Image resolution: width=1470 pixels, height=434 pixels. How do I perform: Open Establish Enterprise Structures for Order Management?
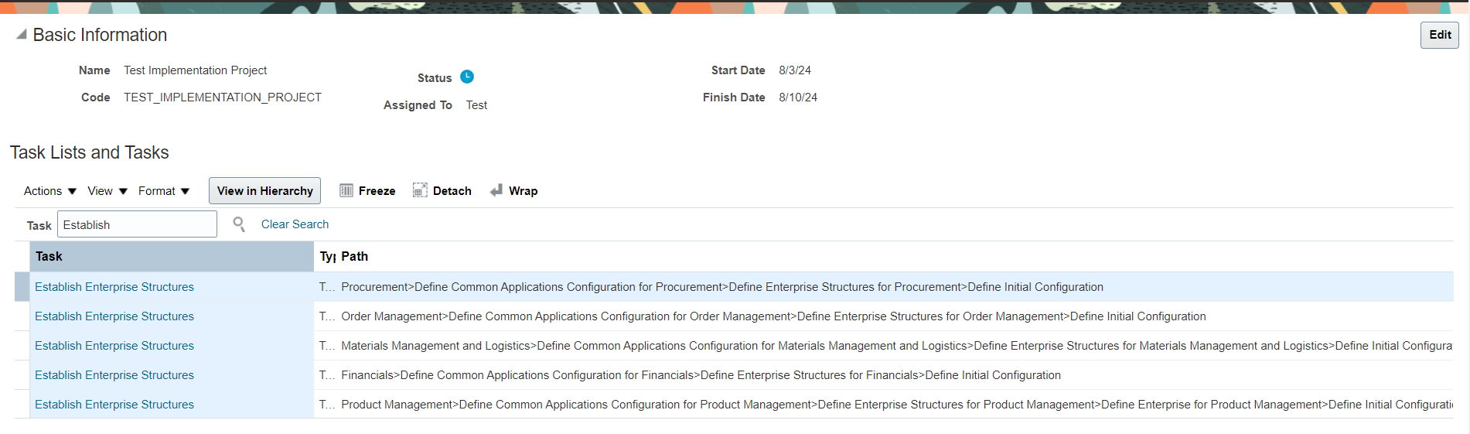(x=114, y=316)
